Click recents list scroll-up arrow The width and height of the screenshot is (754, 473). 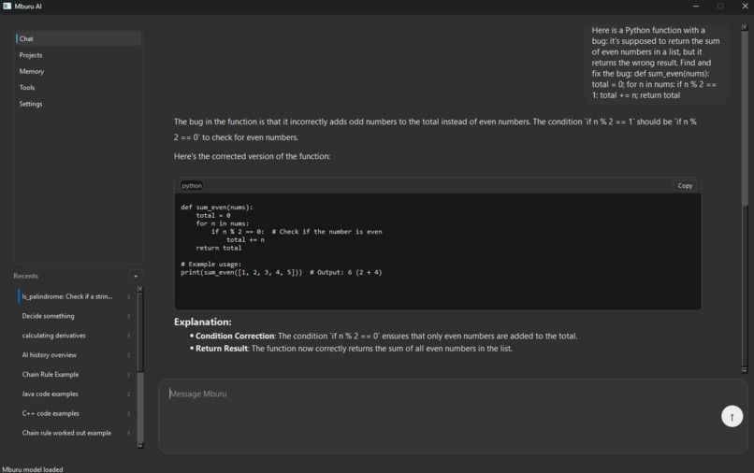(140, 289)
